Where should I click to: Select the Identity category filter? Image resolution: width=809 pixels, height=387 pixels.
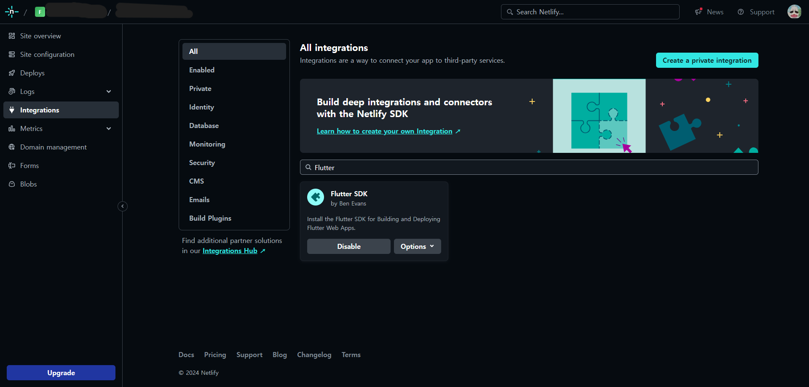click(x=234, y=107)
